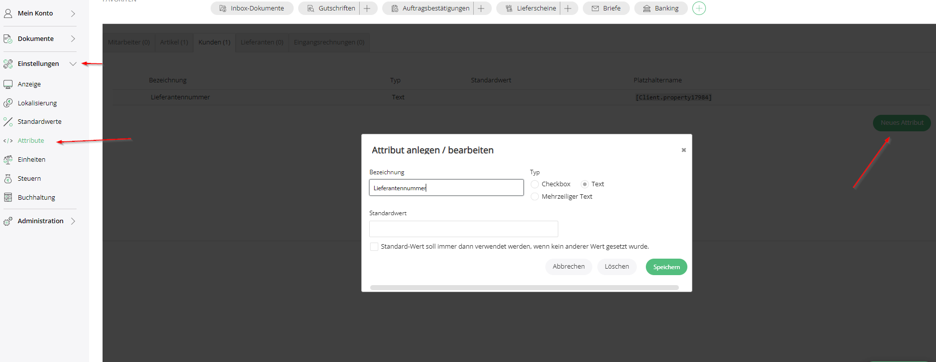Enable the Standard-Wert always used checkbox
The height and width of the screenshot is (362, 936).
click(x=374, y=247)
